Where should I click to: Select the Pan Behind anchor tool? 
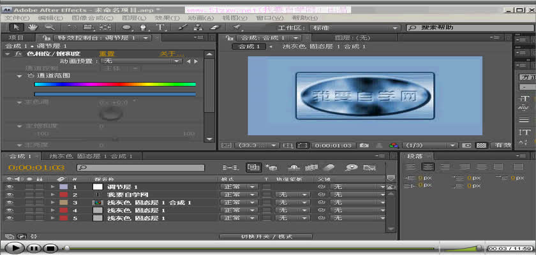click(x=105, y=27)
